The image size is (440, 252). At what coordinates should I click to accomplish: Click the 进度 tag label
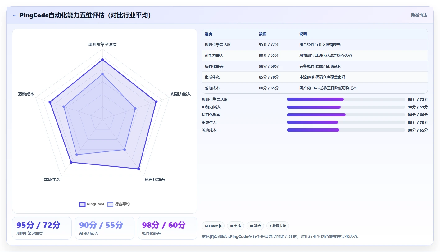[x=257, y=226]
